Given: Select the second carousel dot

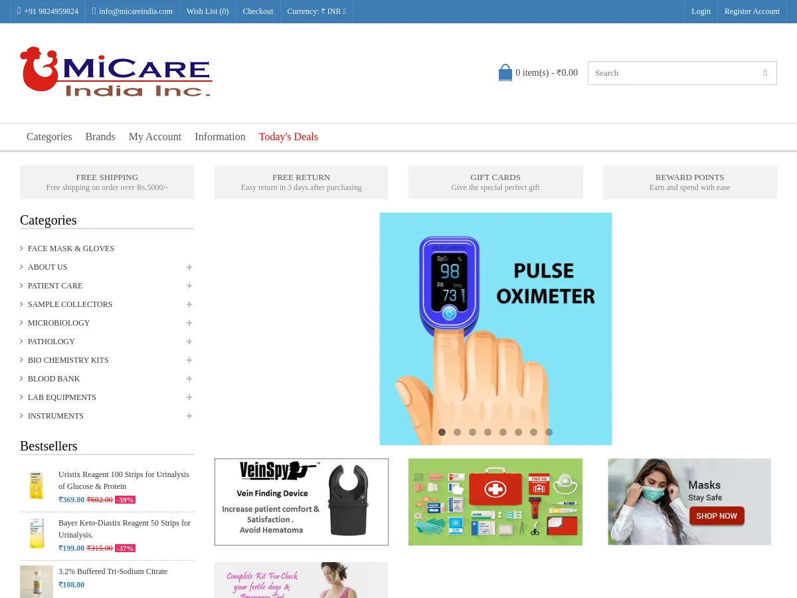Looking at the screenshot, I should coord(458,432).
